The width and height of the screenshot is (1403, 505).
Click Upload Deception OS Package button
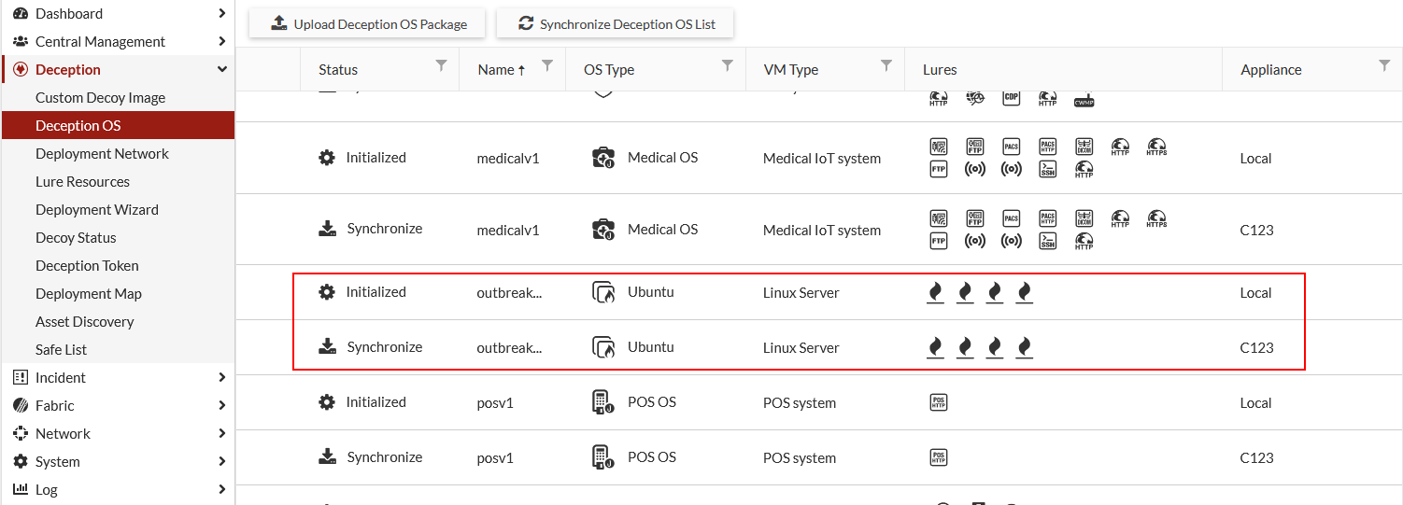pyautogui.click(x=367, y=24)
